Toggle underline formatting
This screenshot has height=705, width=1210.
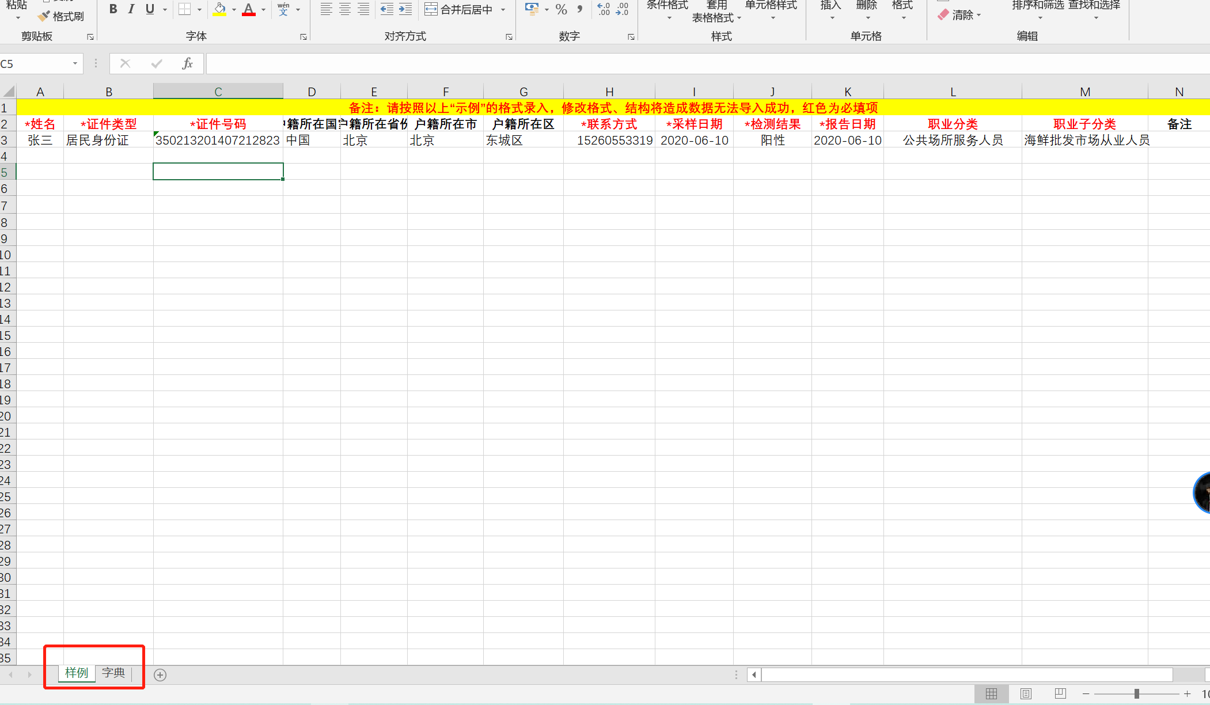[150, 9]
